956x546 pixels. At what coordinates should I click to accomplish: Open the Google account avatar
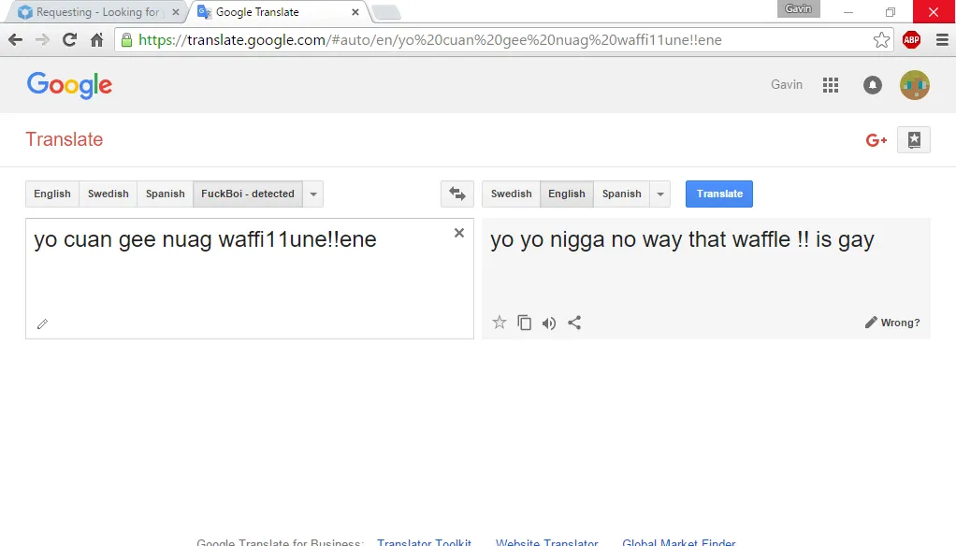click(x=915, y=85)
